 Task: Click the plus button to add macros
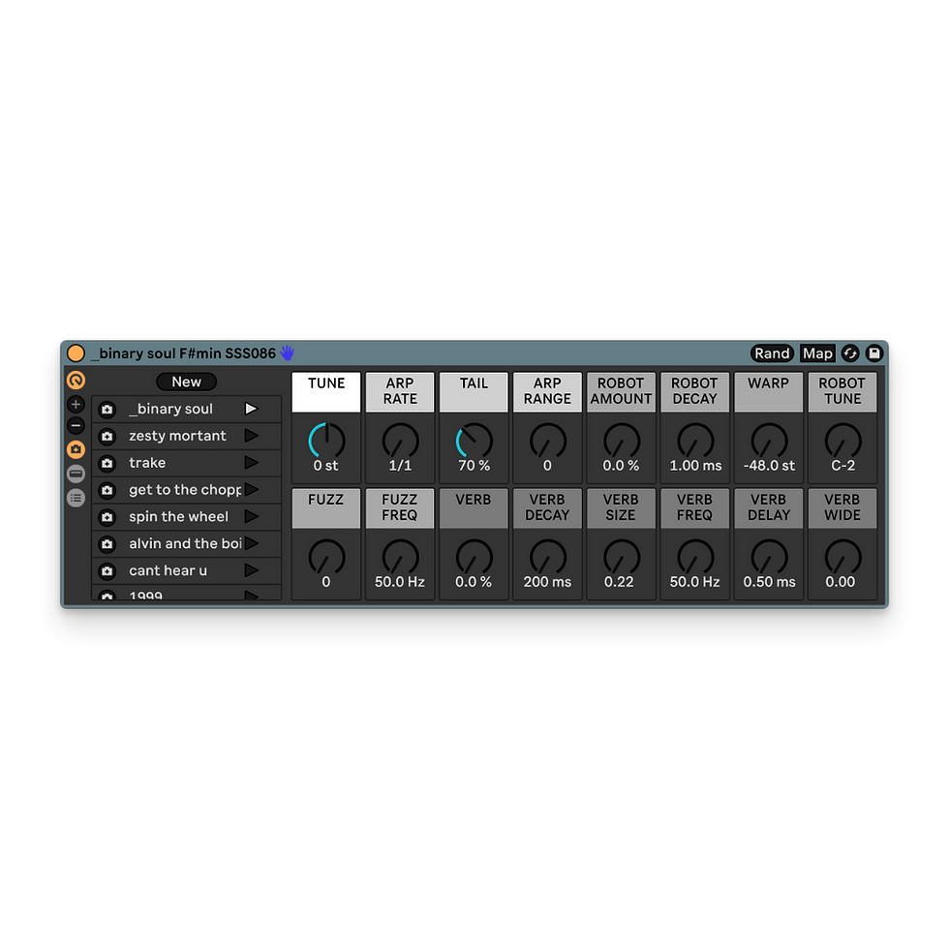(x=76, y=405)
